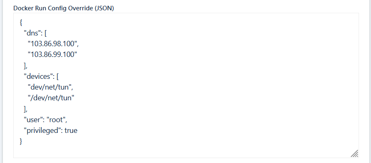Click the true value after privileged

pyautogui.click(x=71, y=131)
